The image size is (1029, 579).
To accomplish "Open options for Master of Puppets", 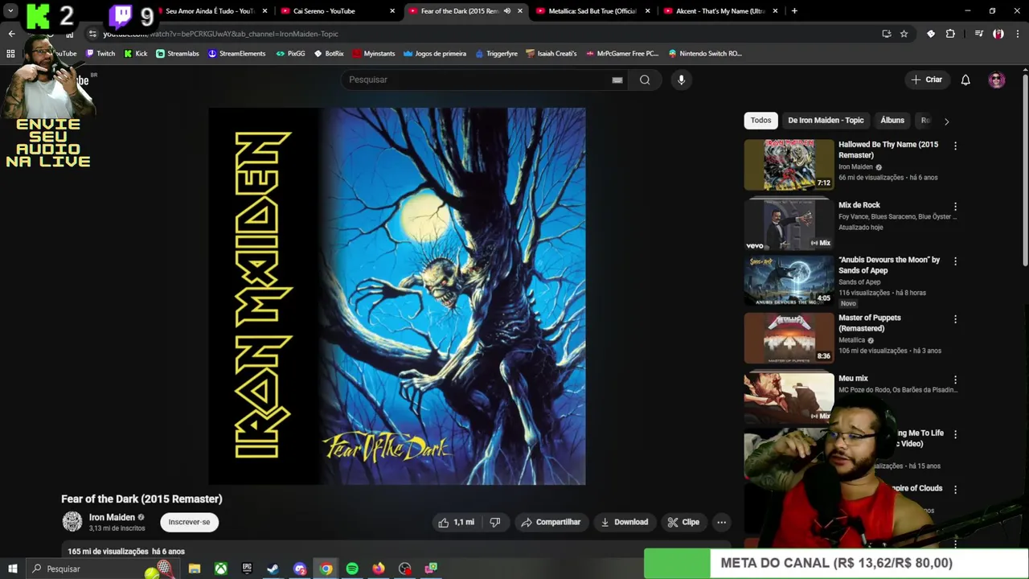I will click(955, 319).
